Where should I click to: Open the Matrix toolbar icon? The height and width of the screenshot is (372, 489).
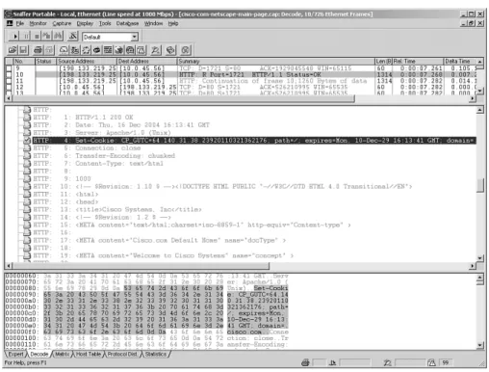tap(86, 50)
